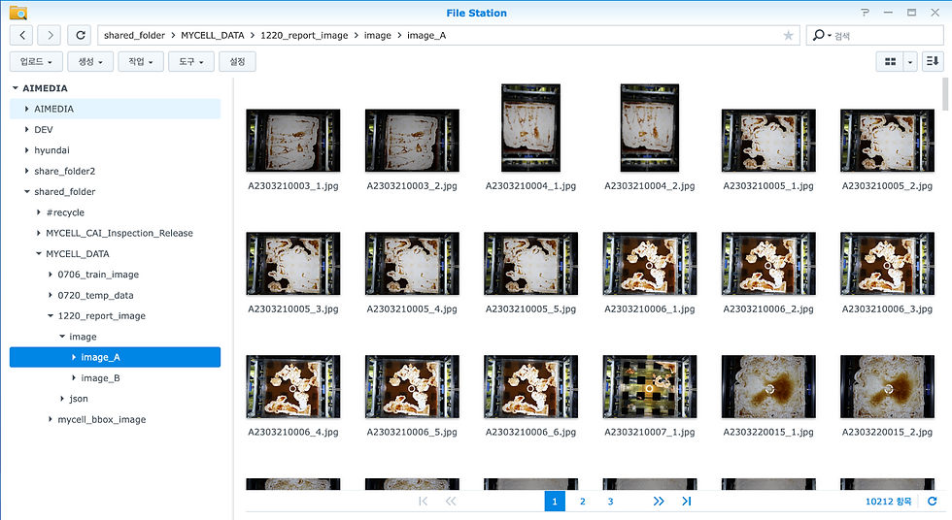The image size is (952, 520).
Task: Select thumbnail A2303210004_2.jpg
Action: coord(650,128)
